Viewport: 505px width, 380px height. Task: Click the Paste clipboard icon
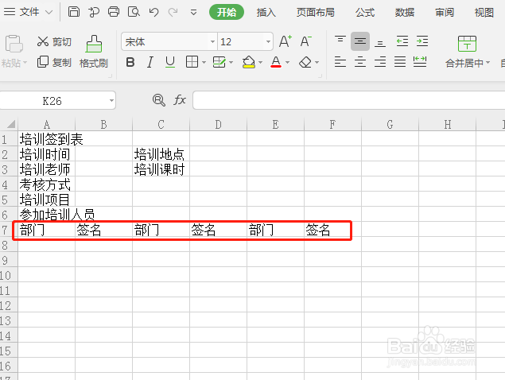pyautogui.click(x=14, y=44)
